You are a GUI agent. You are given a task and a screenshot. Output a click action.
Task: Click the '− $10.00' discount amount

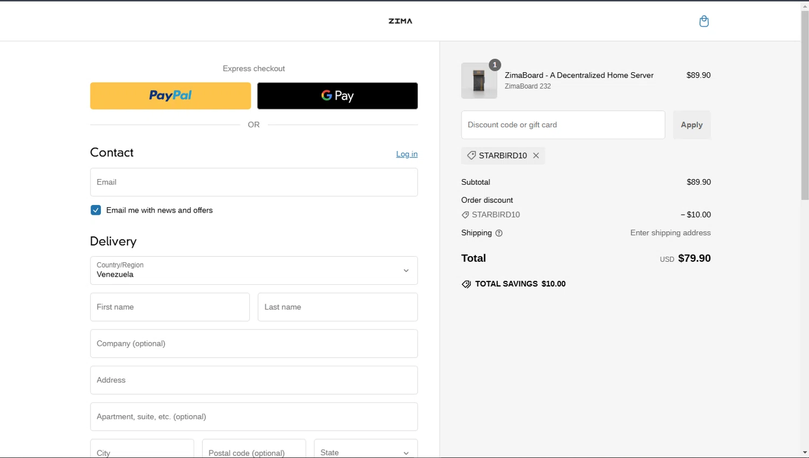(x=696, y=215)
